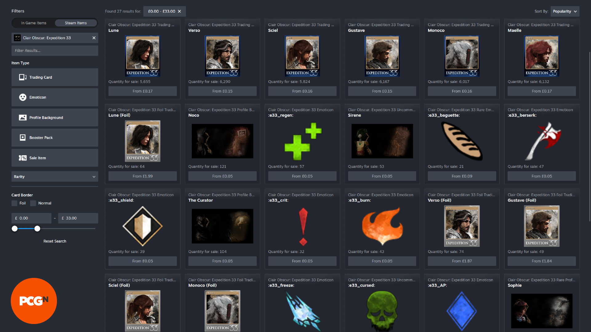The height and width of the screenshot is (332, 591).
Task: Open the Verso trading card image
Action: tap(222, 56)
